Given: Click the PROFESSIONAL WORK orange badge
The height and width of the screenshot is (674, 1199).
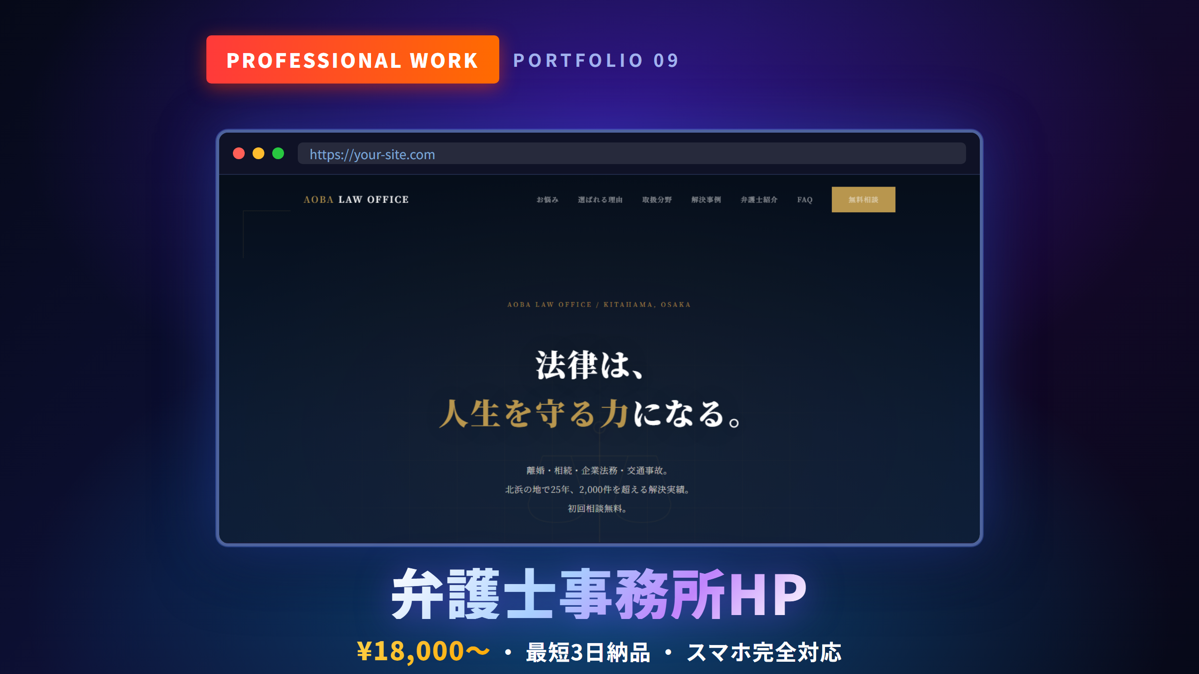Looking at the screenshot, I should [x=352, y=59].
